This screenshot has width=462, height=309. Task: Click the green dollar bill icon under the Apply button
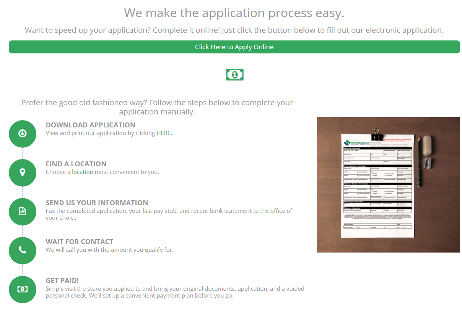pos(234,75)
